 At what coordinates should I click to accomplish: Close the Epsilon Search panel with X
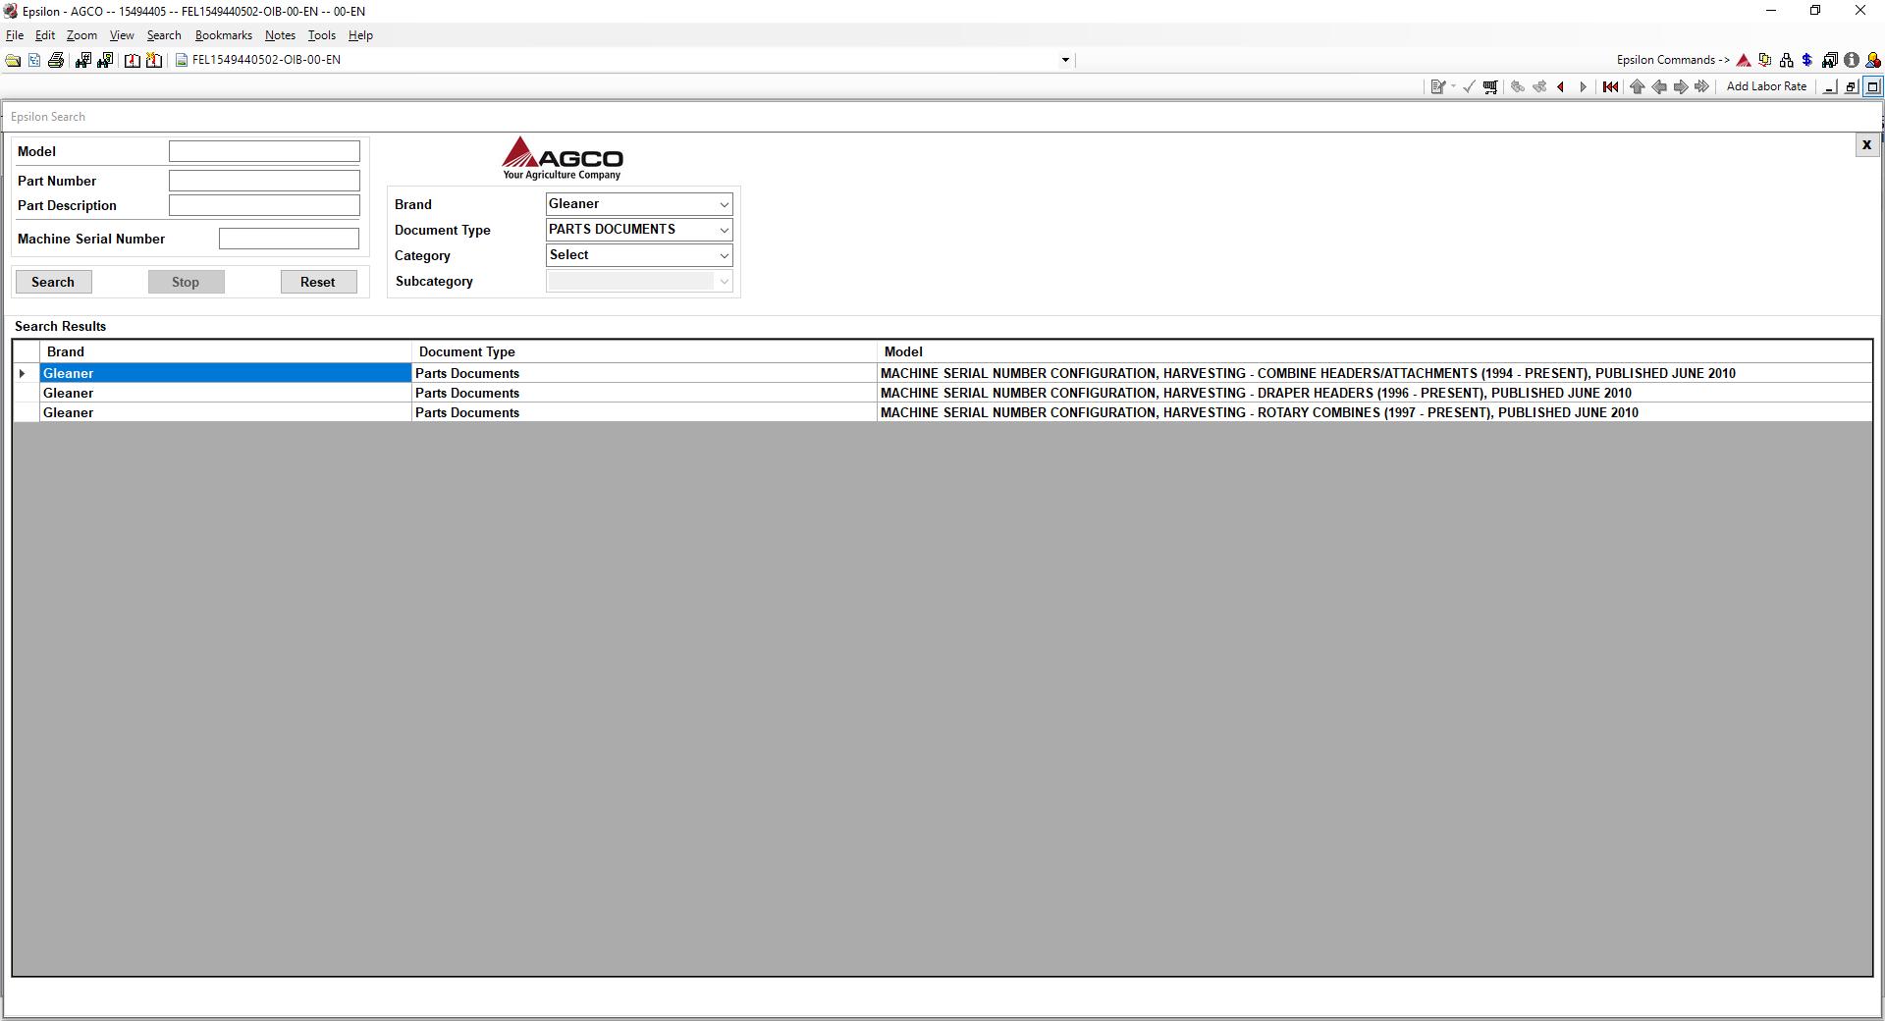coord(1866,145)
